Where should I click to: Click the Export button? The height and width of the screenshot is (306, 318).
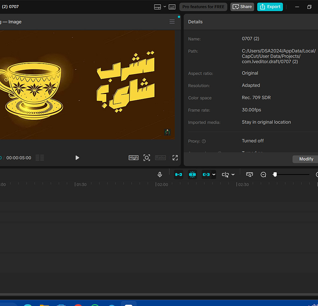270,7
